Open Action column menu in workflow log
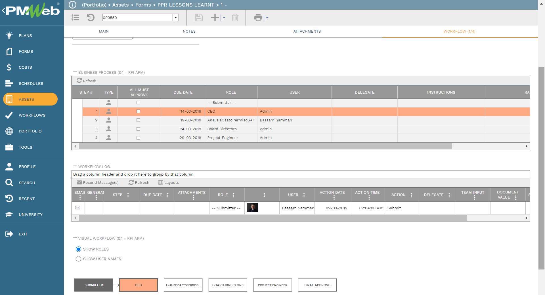This screenshot has width=545, height=295. pyautogui.click(x=411, y=195)
